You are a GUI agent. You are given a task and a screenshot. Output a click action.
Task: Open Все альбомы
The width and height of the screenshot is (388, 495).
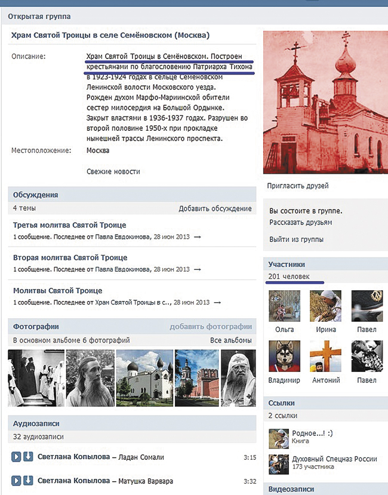point(231,340)
